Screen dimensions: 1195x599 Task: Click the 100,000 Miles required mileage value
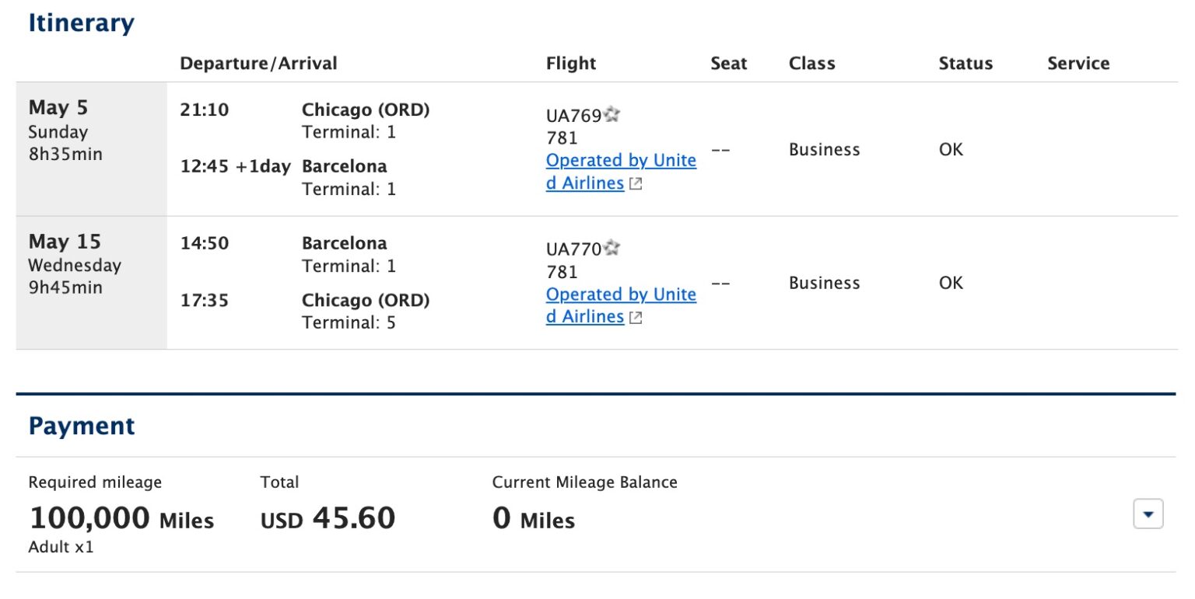click(x=121, y=517)
